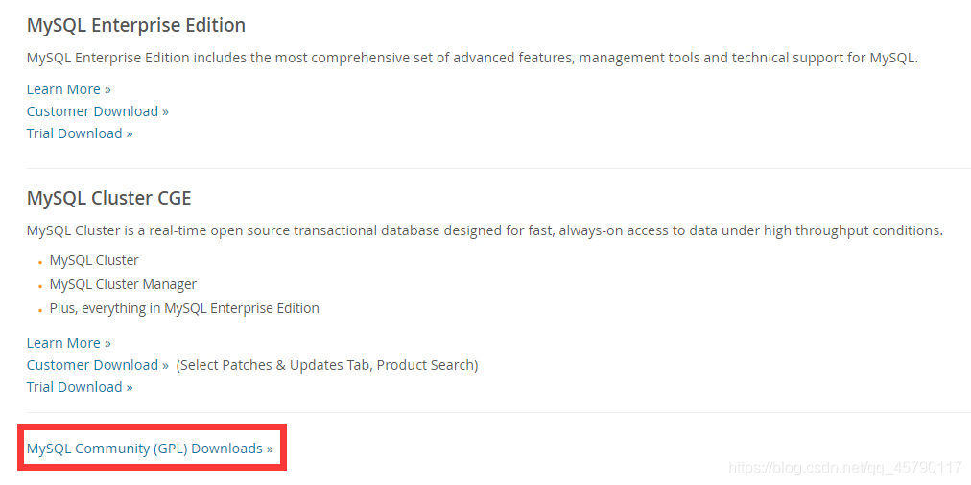
Task: Click the Enterprise Edition description paragraph
Action: (472, 58)
